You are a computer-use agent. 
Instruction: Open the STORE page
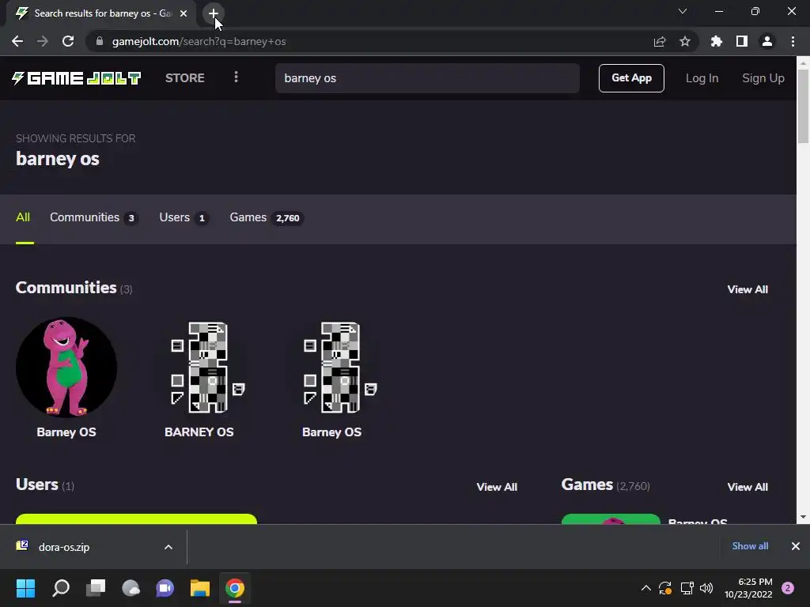(185, 78)
